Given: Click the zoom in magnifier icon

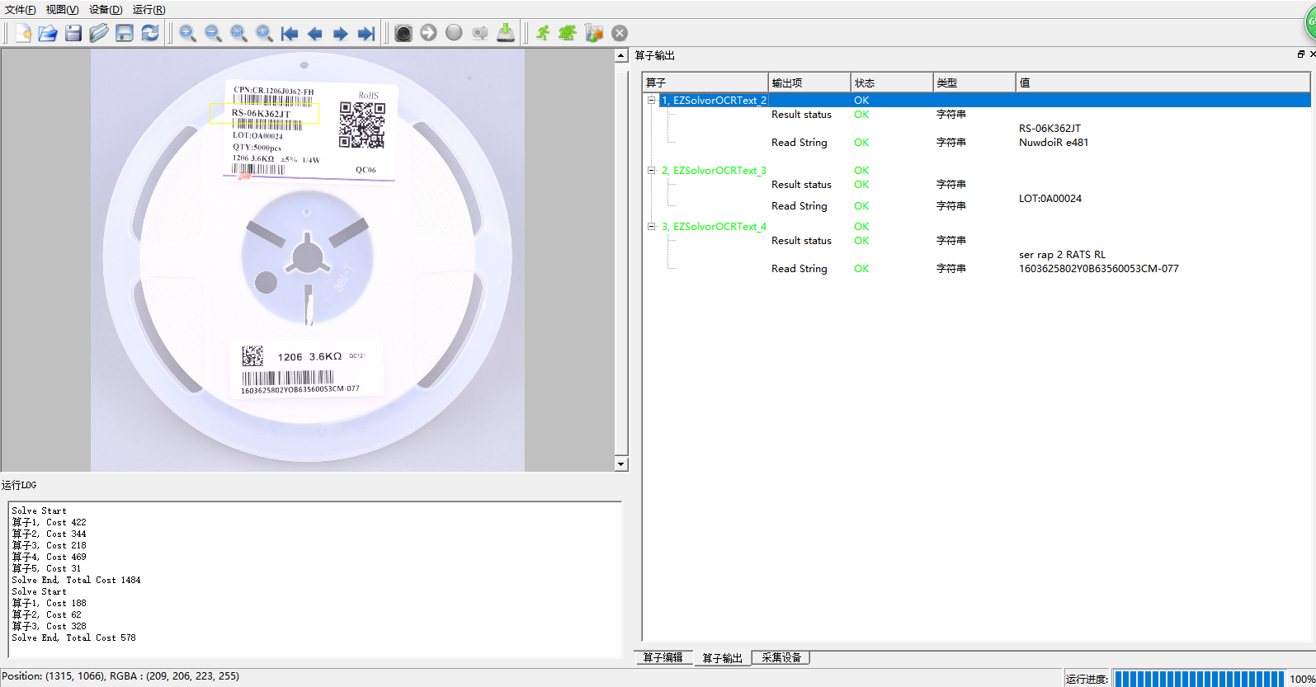Looking at the screenshot, I should click(x=187, y=33).
